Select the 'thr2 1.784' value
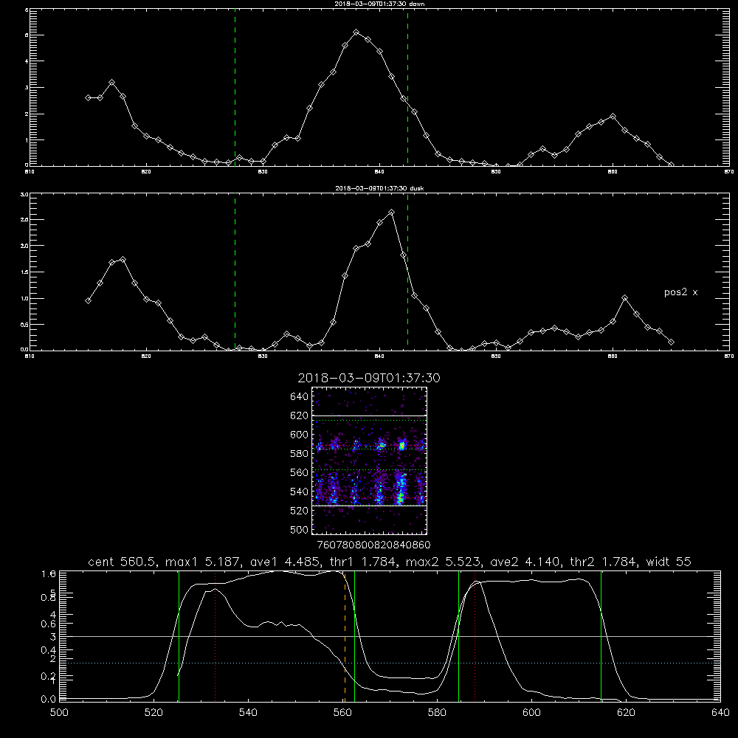 click(x=604, y=562)
